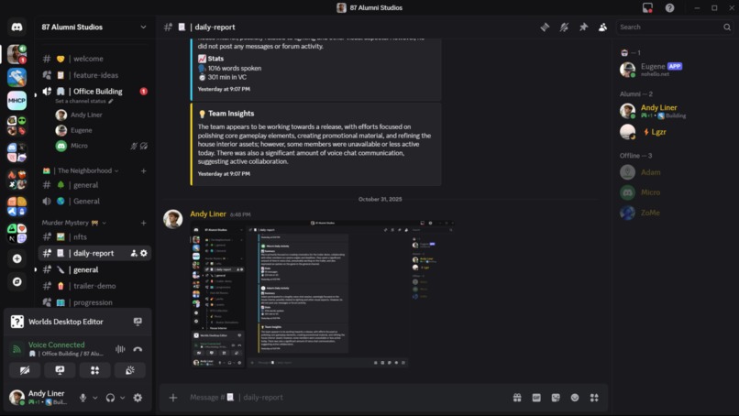Open Help question mark icon
Image resolution: width=739 pixels, height=416 pixels.
click(x=669, y=7)
